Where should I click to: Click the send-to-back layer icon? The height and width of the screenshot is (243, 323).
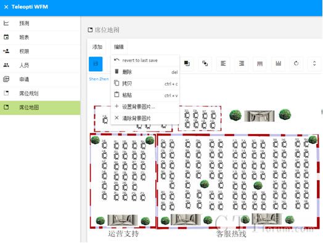(205, 63)
